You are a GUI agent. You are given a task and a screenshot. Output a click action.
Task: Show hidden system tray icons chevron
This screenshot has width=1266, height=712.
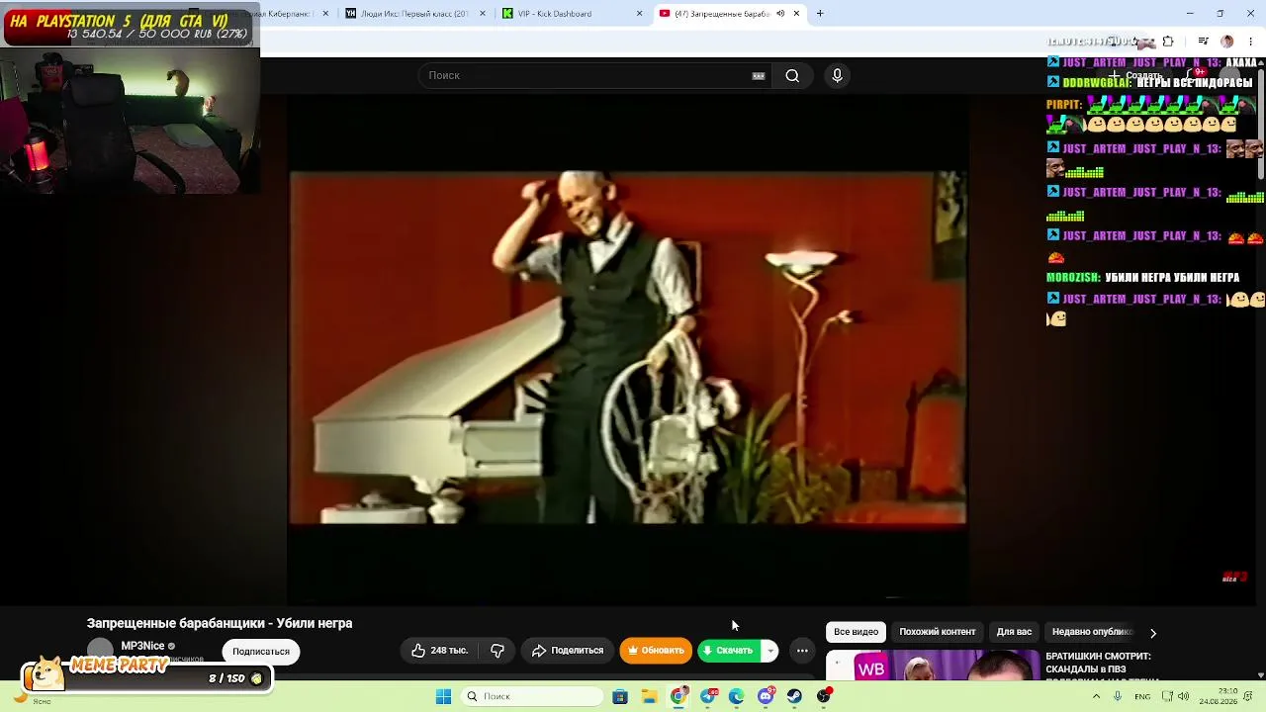pyautogui.click(x=1096, y=696)
